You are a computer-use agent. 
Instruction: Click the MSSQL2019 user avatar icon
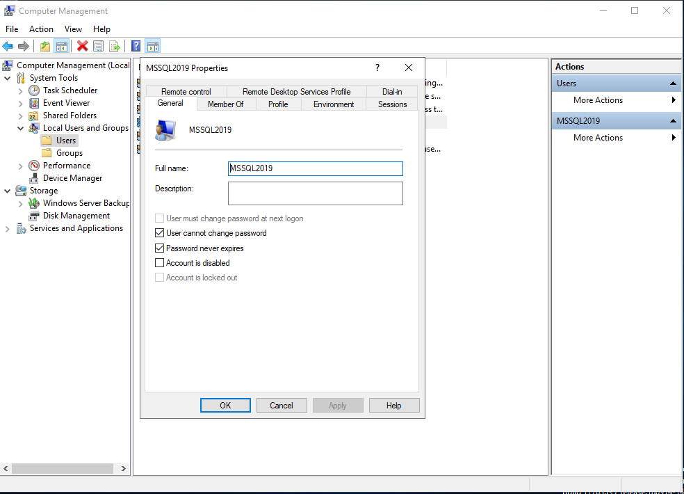point(165,130)
